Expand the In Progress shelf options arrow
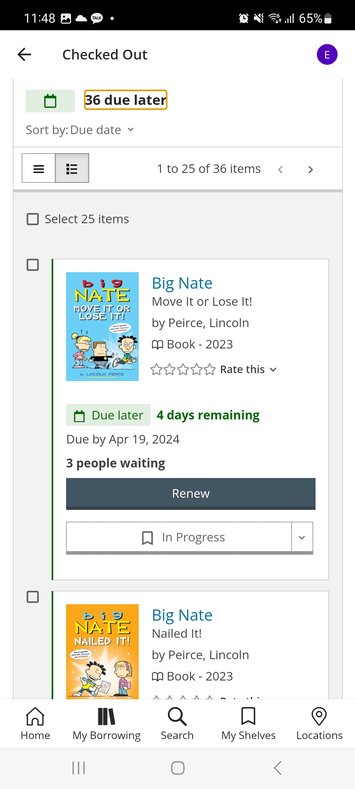The image size is (355, 789). tap(302, 538)
